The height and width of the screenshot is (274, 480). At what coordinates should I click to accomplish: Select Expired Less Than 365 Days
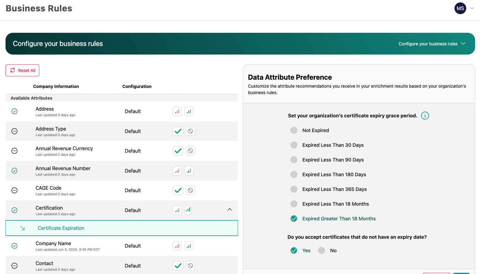(294, 189)
